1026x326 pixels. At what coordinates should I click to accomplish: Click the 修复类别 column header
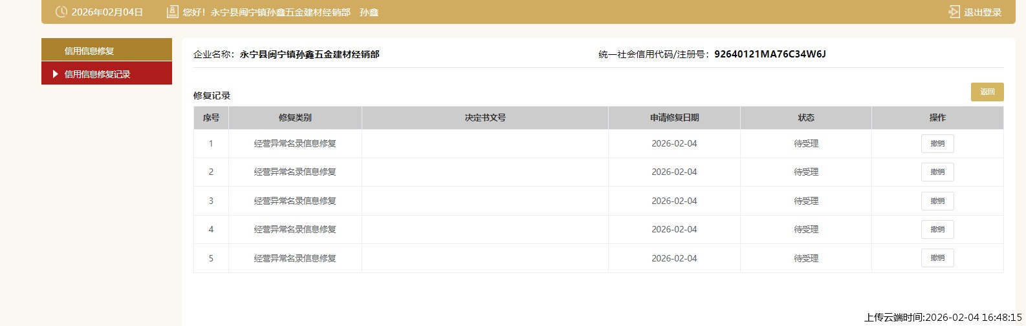[295, 117]
